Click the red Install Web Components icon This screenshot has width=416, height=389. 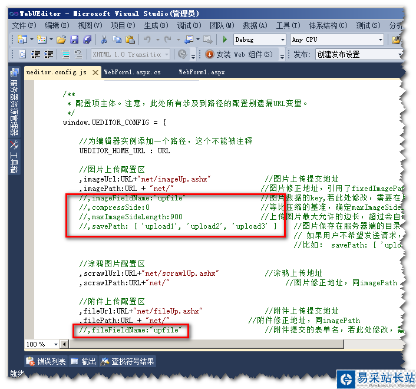(x=209, y=54)
